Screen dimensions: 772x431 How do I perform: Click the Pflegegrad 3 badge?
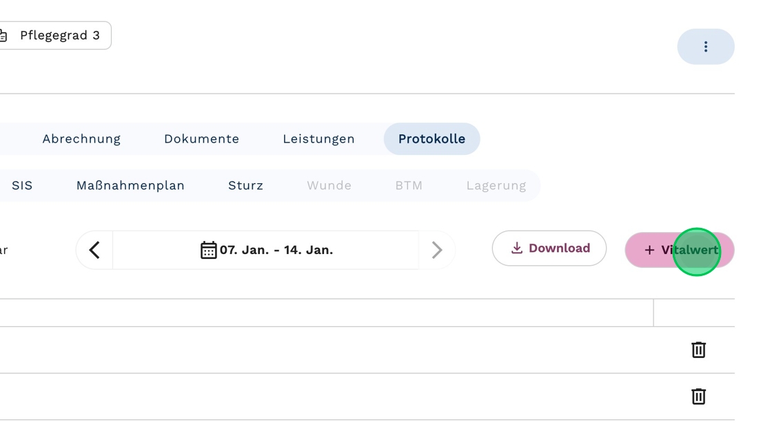click(54, 35)
